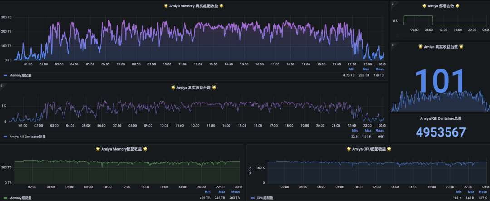The image size is (490, 201).
Task: Click the color line beside Amiya Kill Container数量 legend
Action: [x=5, y=137]
